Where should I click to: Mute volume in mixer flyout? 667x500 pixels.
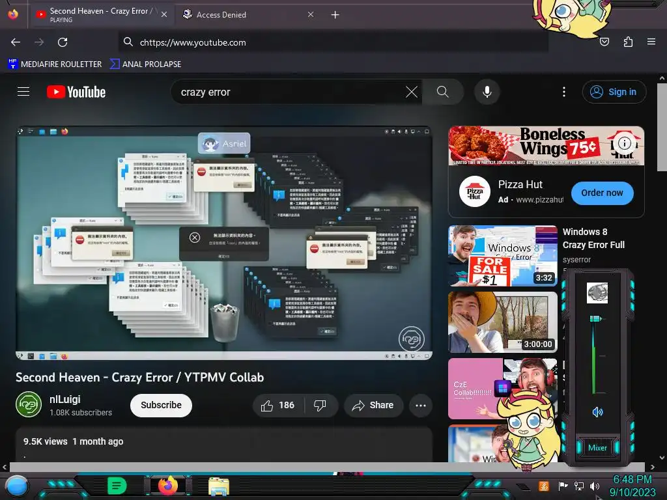click(x=597, y=411)
